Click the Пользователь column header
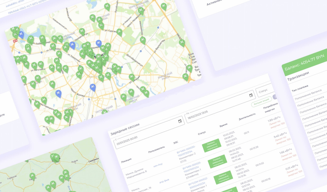 coord(157,150)
